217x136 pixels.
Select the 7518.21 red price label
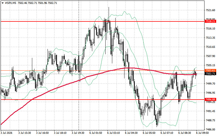point(210,21)
